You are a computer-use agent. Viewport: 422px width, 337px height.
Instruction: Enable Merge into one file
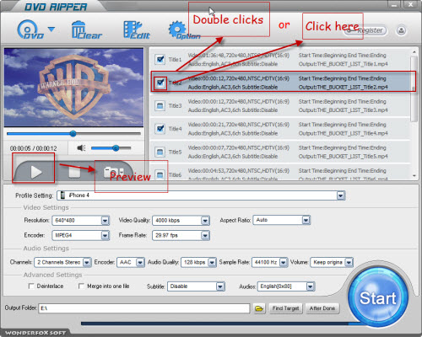[81, 286]
